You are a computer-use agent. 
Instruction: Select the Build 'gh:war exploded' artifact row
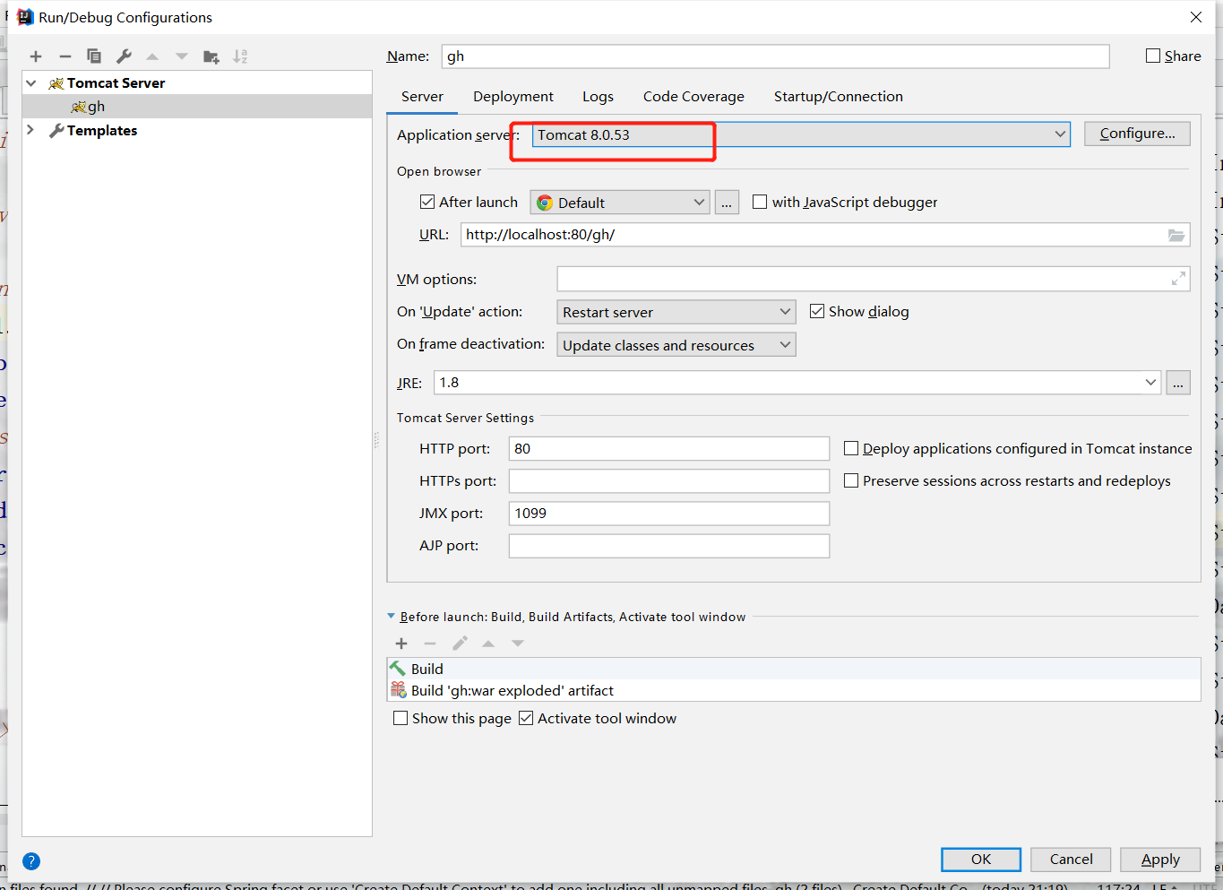click(794, 691)
